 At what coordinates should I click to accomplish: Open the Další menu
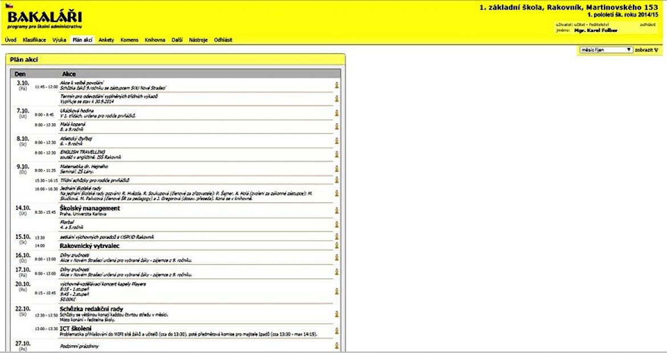click(177, 40)
